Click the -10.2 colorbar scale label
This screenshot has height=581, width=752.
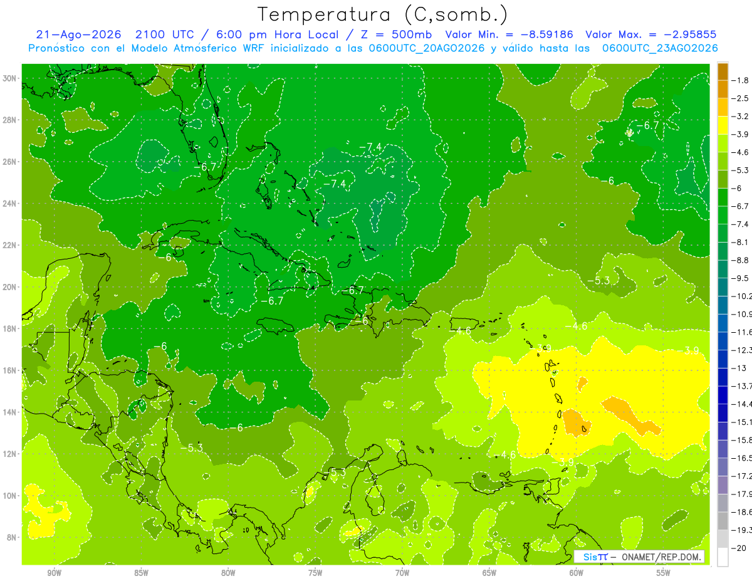click(x=743, y=296)
